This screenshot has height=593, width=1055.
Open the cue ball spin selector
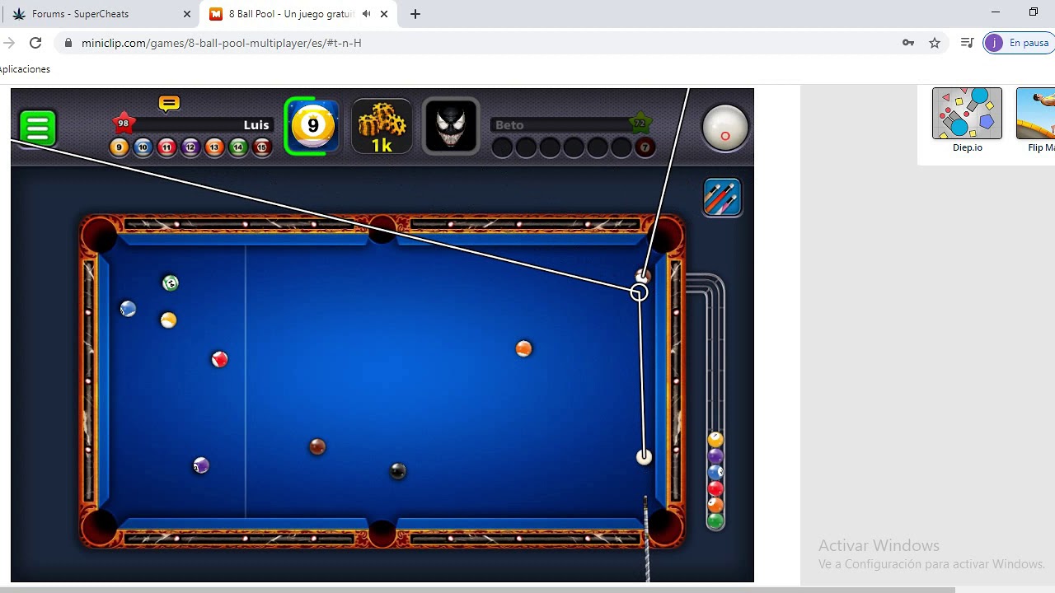(725, 128)
